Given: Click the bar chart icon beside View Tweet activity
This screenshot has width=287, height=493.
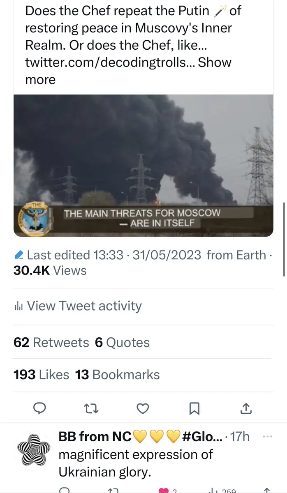Looking at the screenshot, I should [x=19, y=306].
